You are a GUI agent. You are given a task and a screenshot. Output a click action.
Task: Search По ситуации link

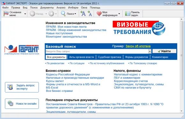coord(77,63)
